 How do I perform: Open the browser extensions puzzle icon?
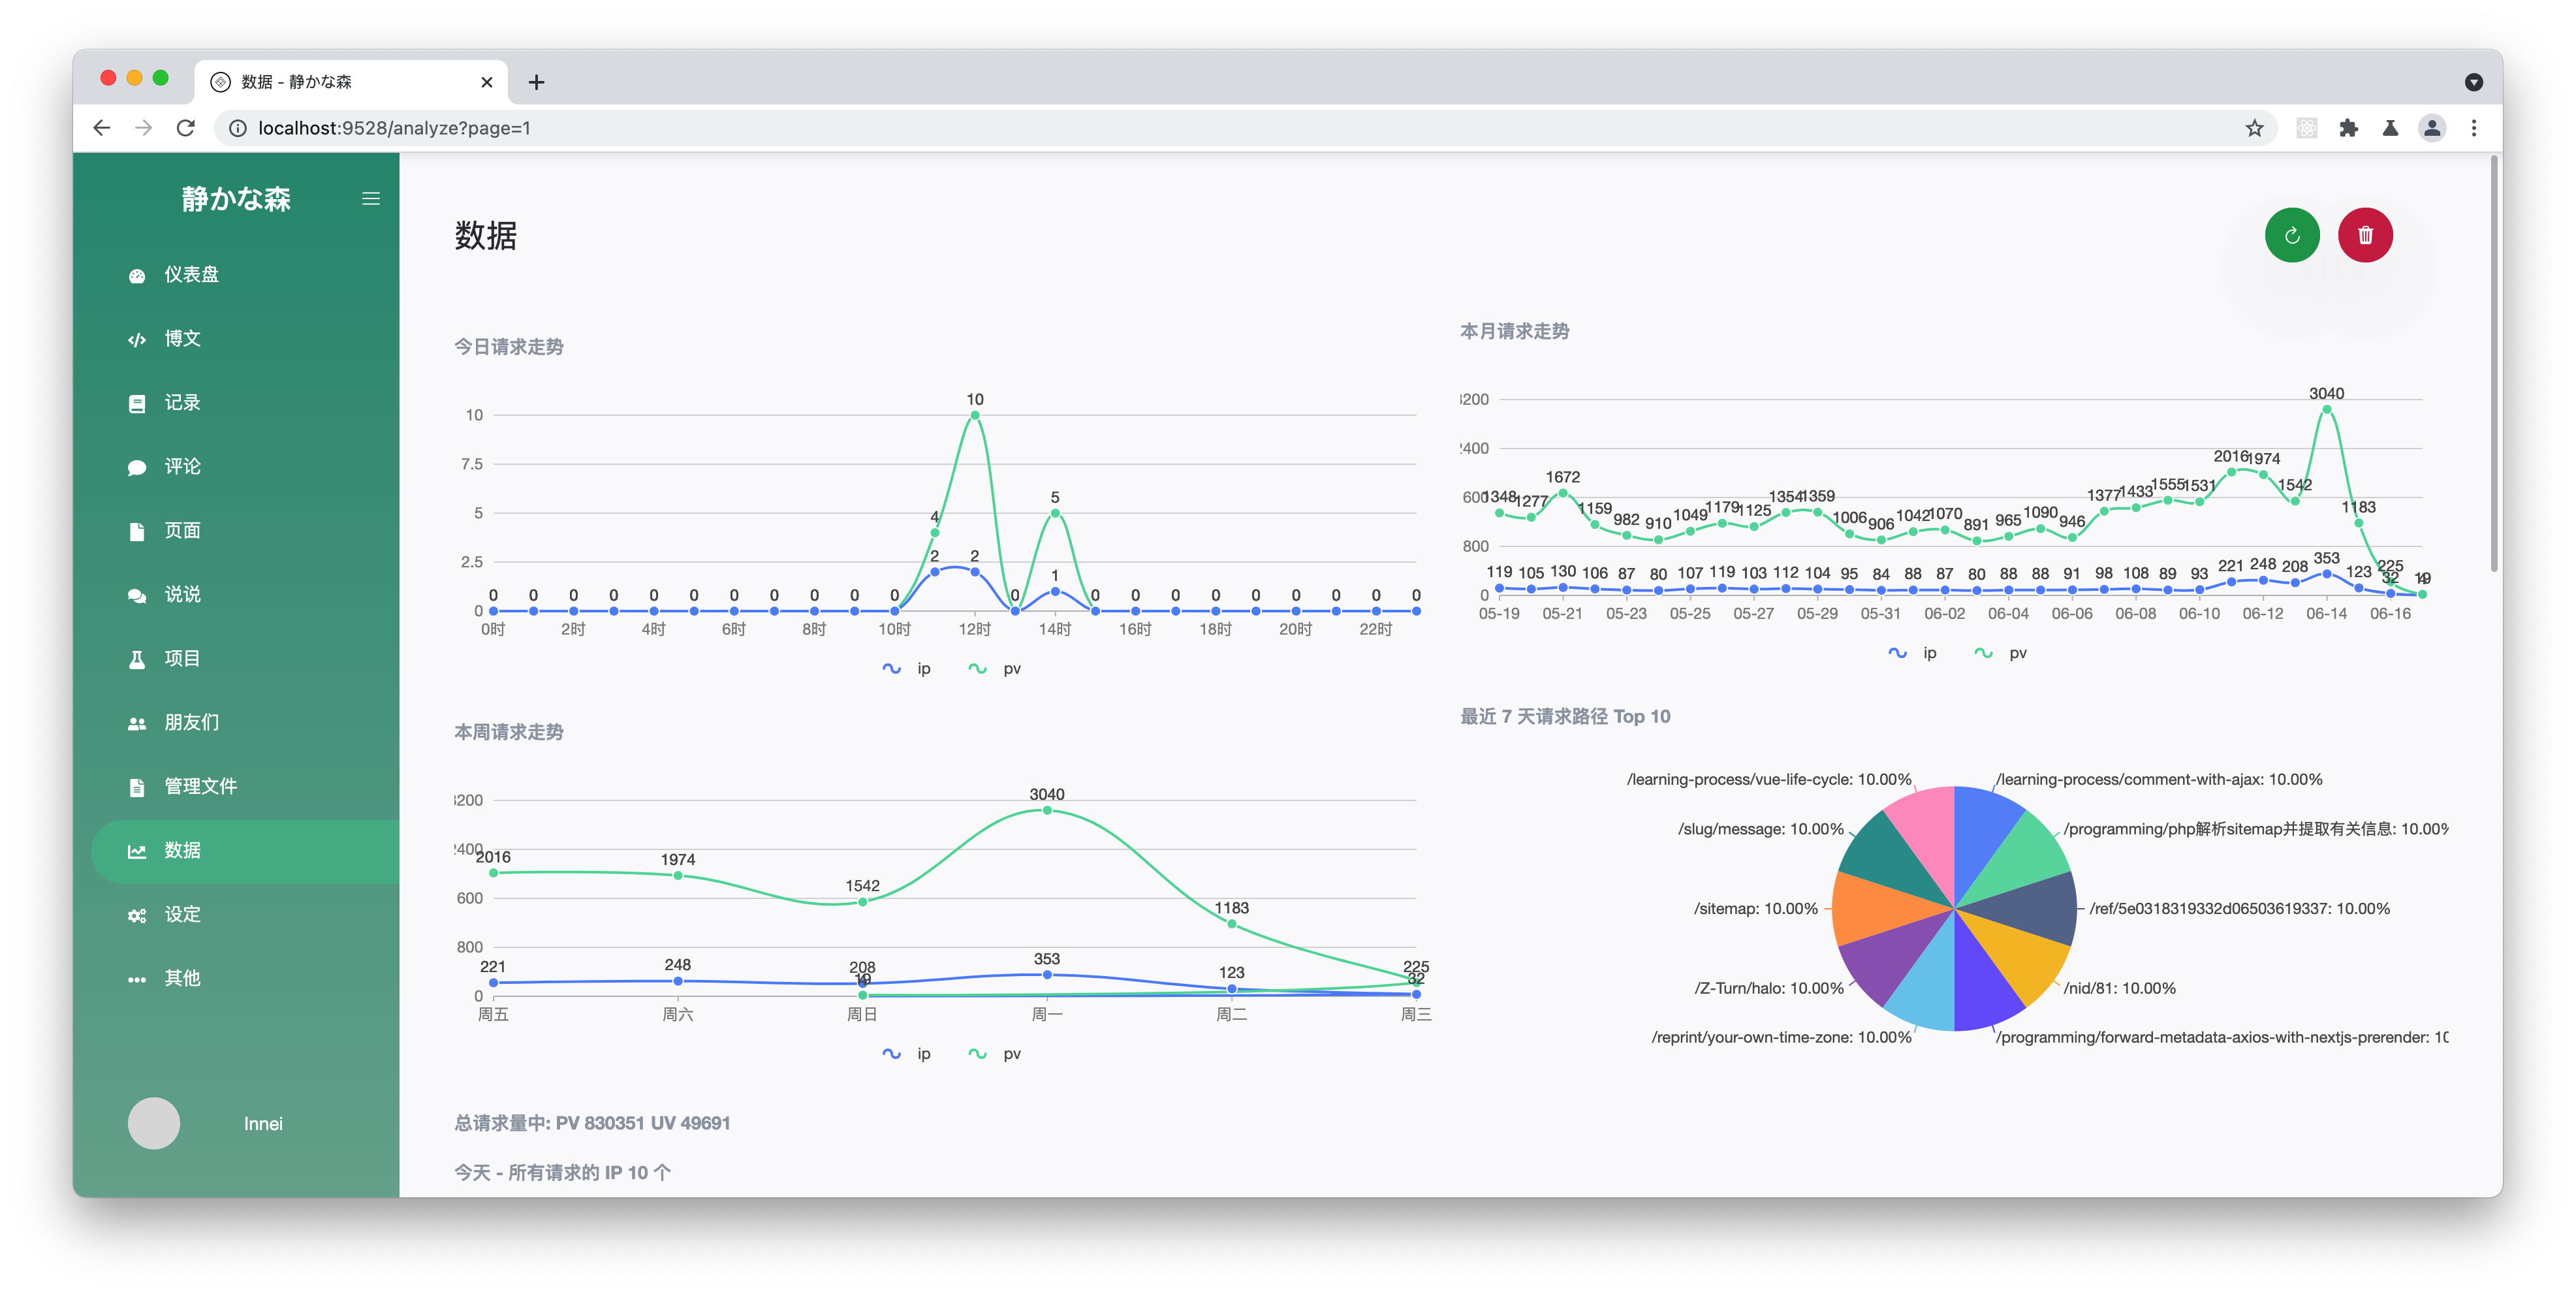2348,128
